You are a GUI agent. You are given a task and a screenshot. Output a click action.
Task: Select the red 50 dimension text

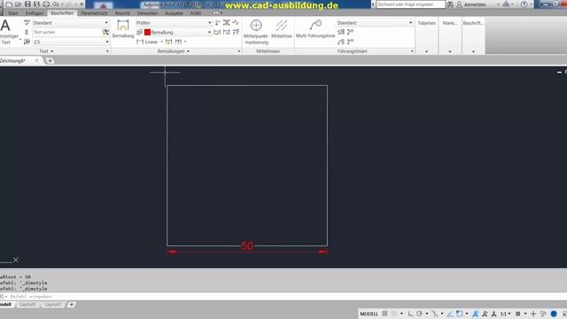(x=247, y=246)
